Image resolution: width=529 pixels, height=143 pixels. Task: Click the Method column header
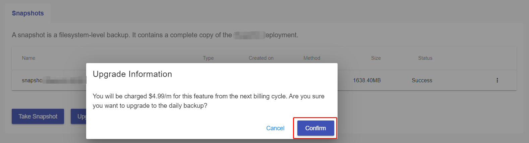pyautogui.click(x=312, y=58)
